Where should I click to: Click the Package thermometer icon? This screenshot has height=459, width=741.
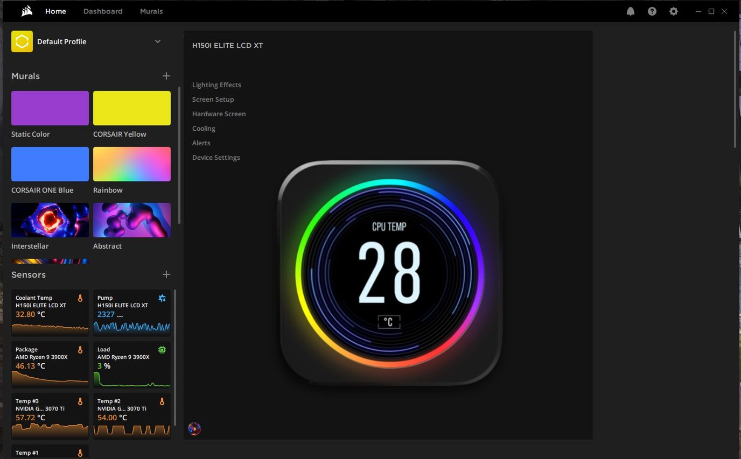coord(80,350)
